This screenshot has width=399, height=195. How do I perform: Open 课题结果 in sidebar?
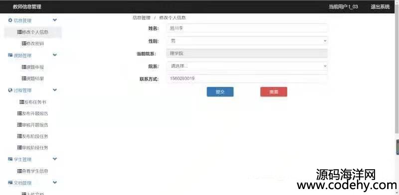click(33, 79)
